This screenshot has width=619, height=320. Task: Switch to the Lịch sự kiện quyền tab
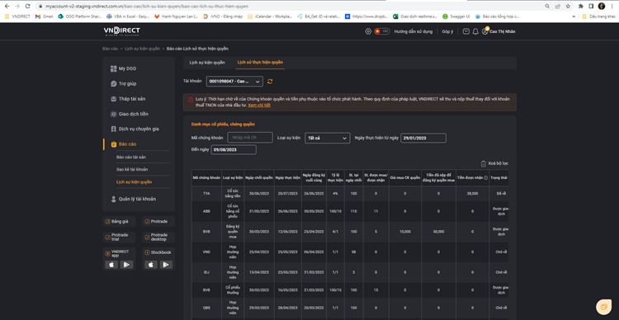207,63
